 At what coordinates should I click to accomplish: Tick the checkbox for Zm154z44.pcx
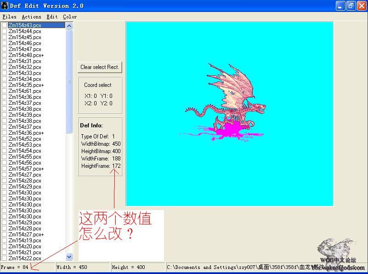click(x=4, y=31)
